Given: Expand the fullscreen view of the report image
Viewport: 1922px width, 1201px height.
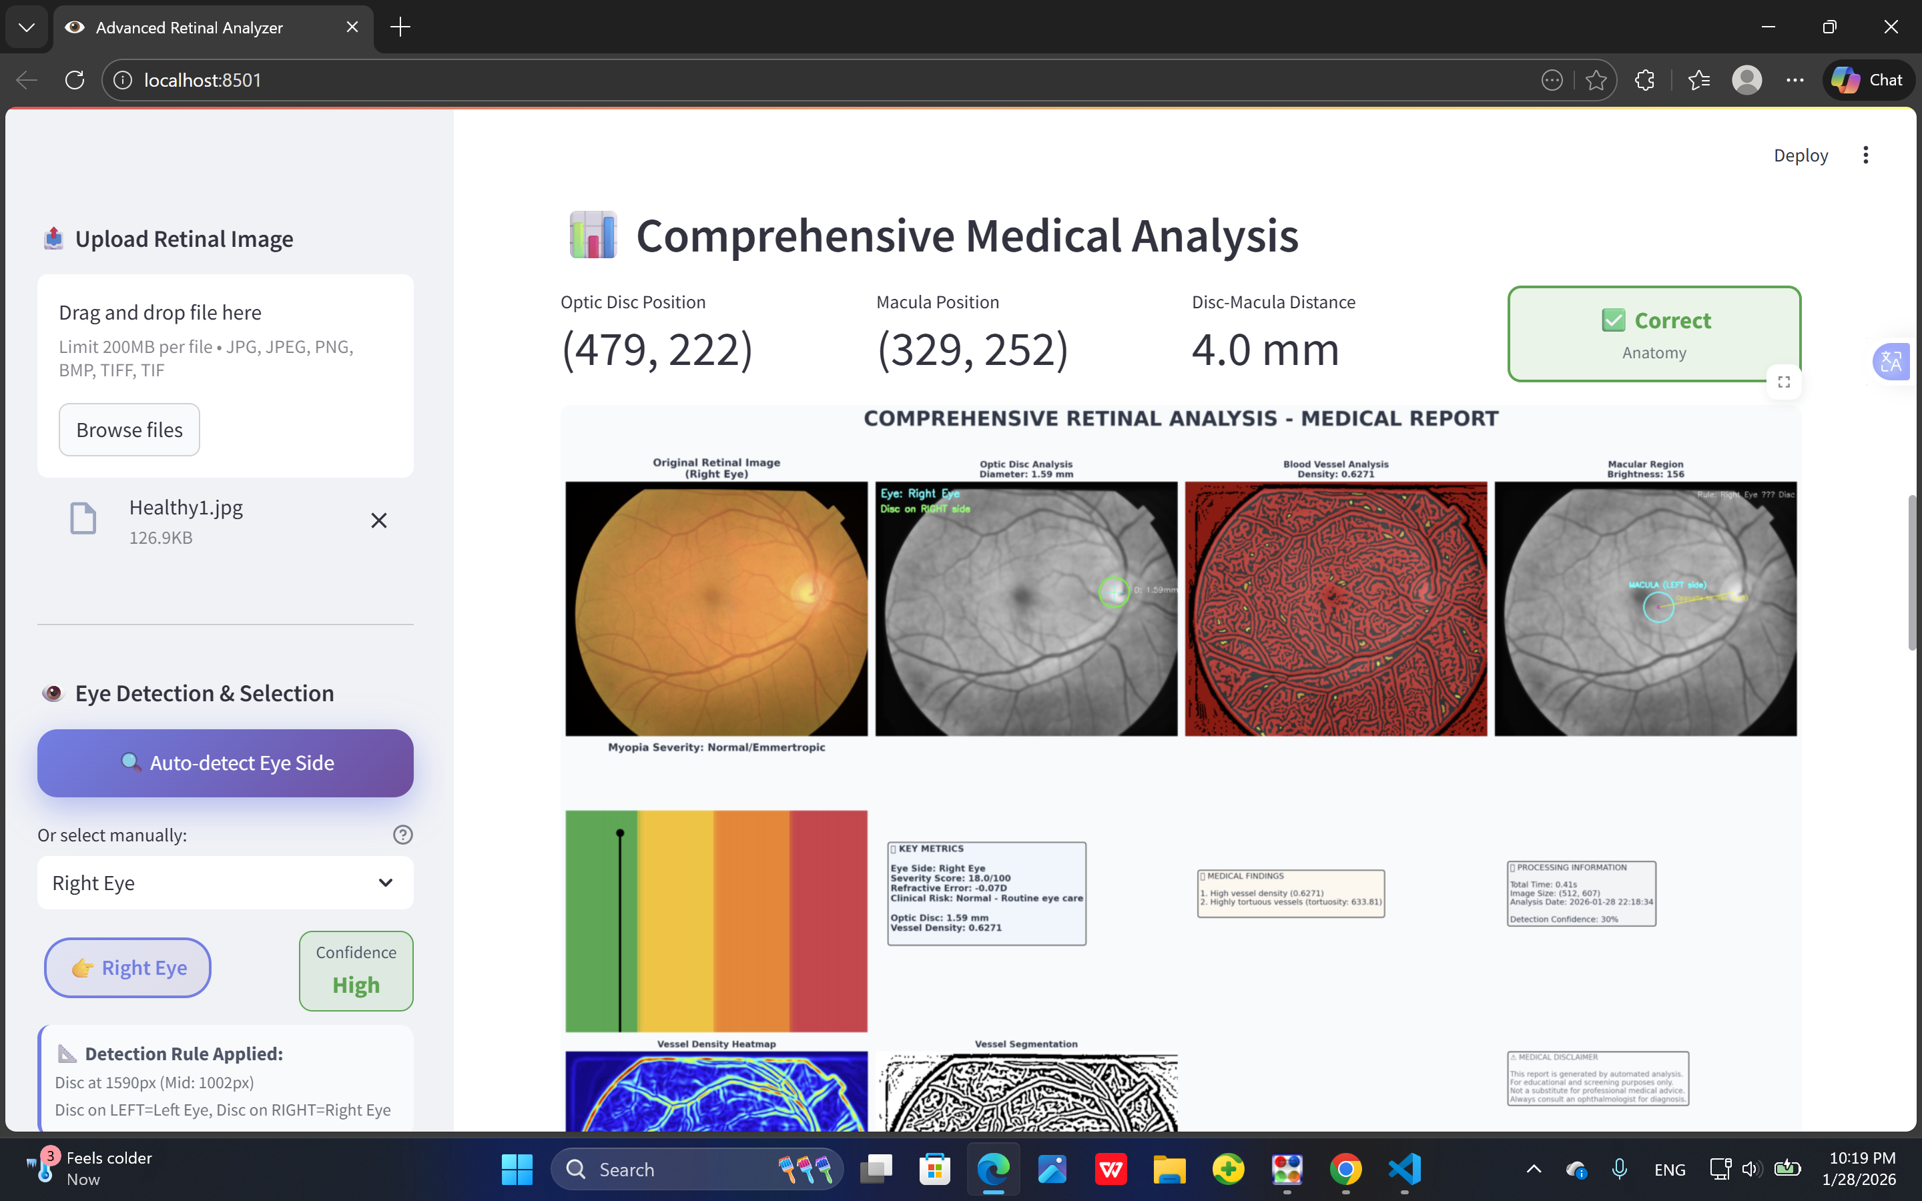Looking at the screenshot, I should click(1784, 382).
